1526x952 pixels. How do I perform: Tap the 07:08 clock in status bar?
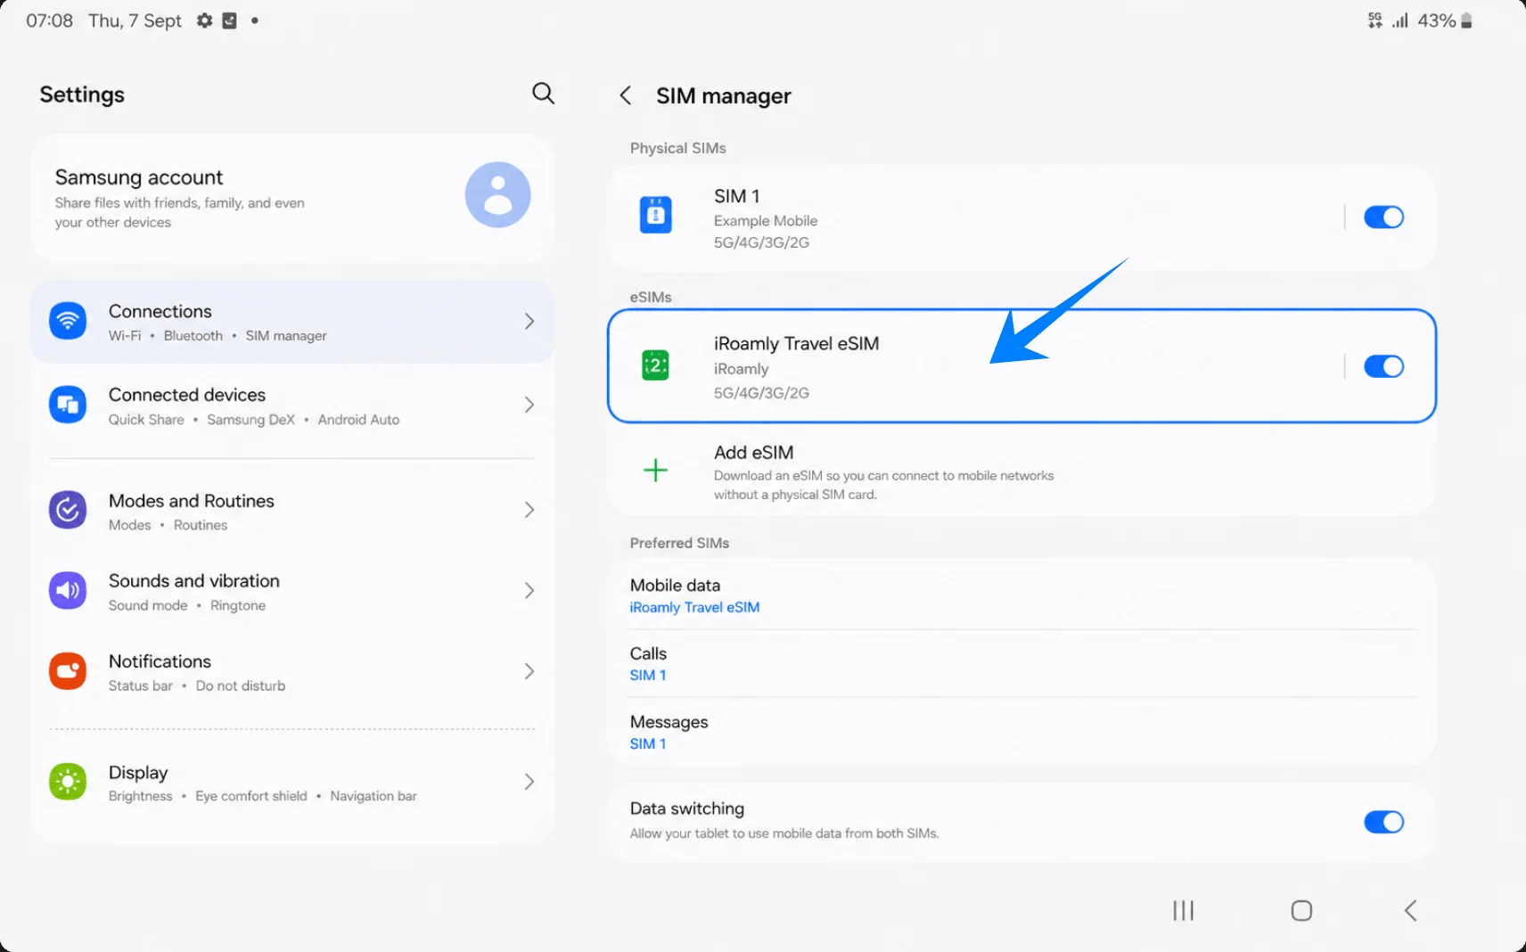[x=49, y=21]
